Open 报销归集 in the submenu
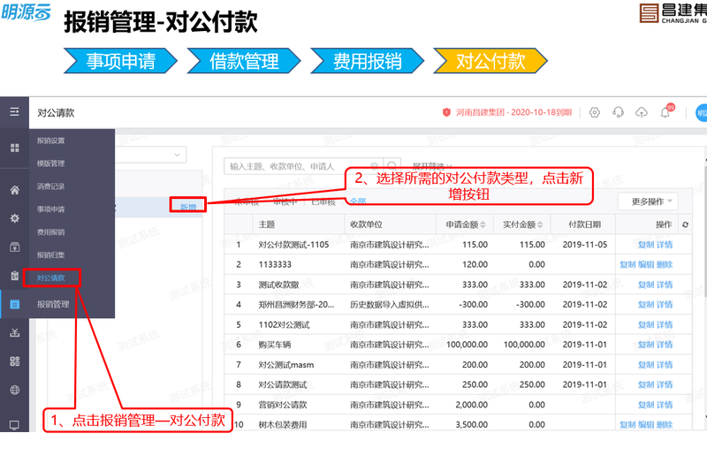Screen dimensions: 707x456 tap(51, 255)
